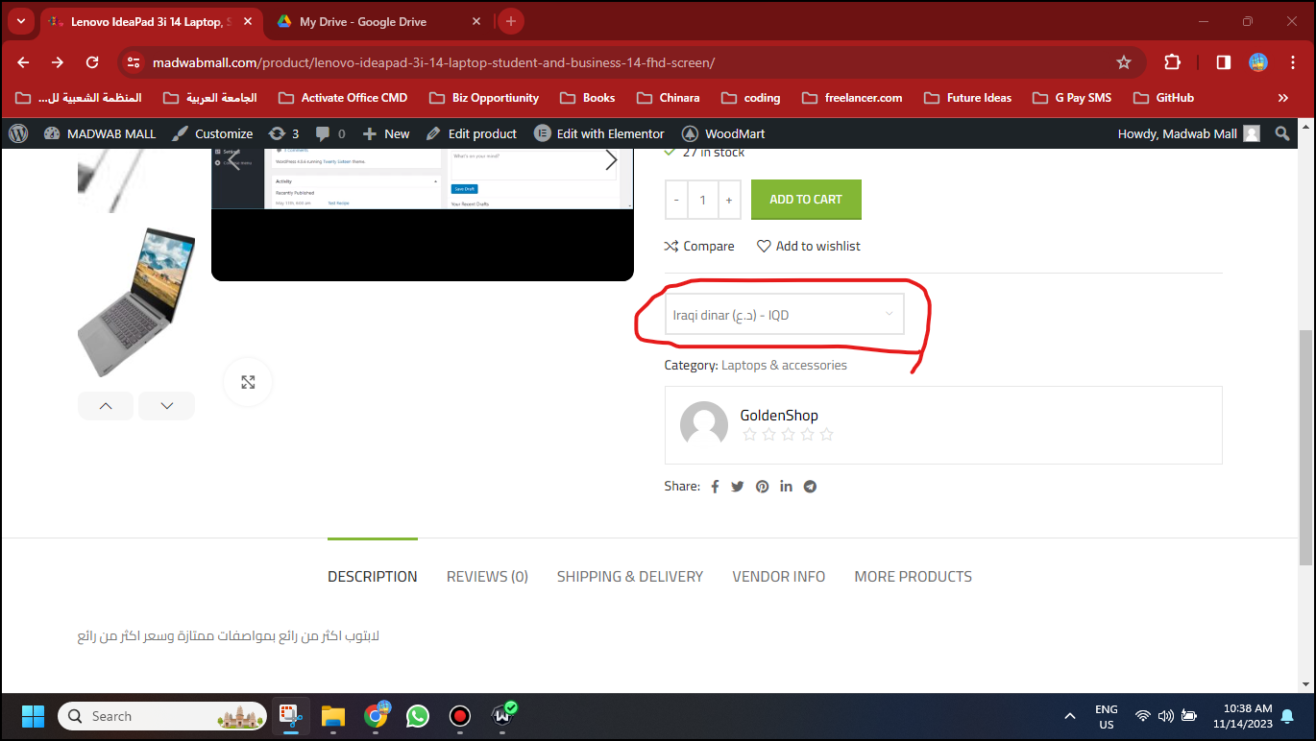
Task: Open the Chrome tab search dropdown
Action: [21, 21]
